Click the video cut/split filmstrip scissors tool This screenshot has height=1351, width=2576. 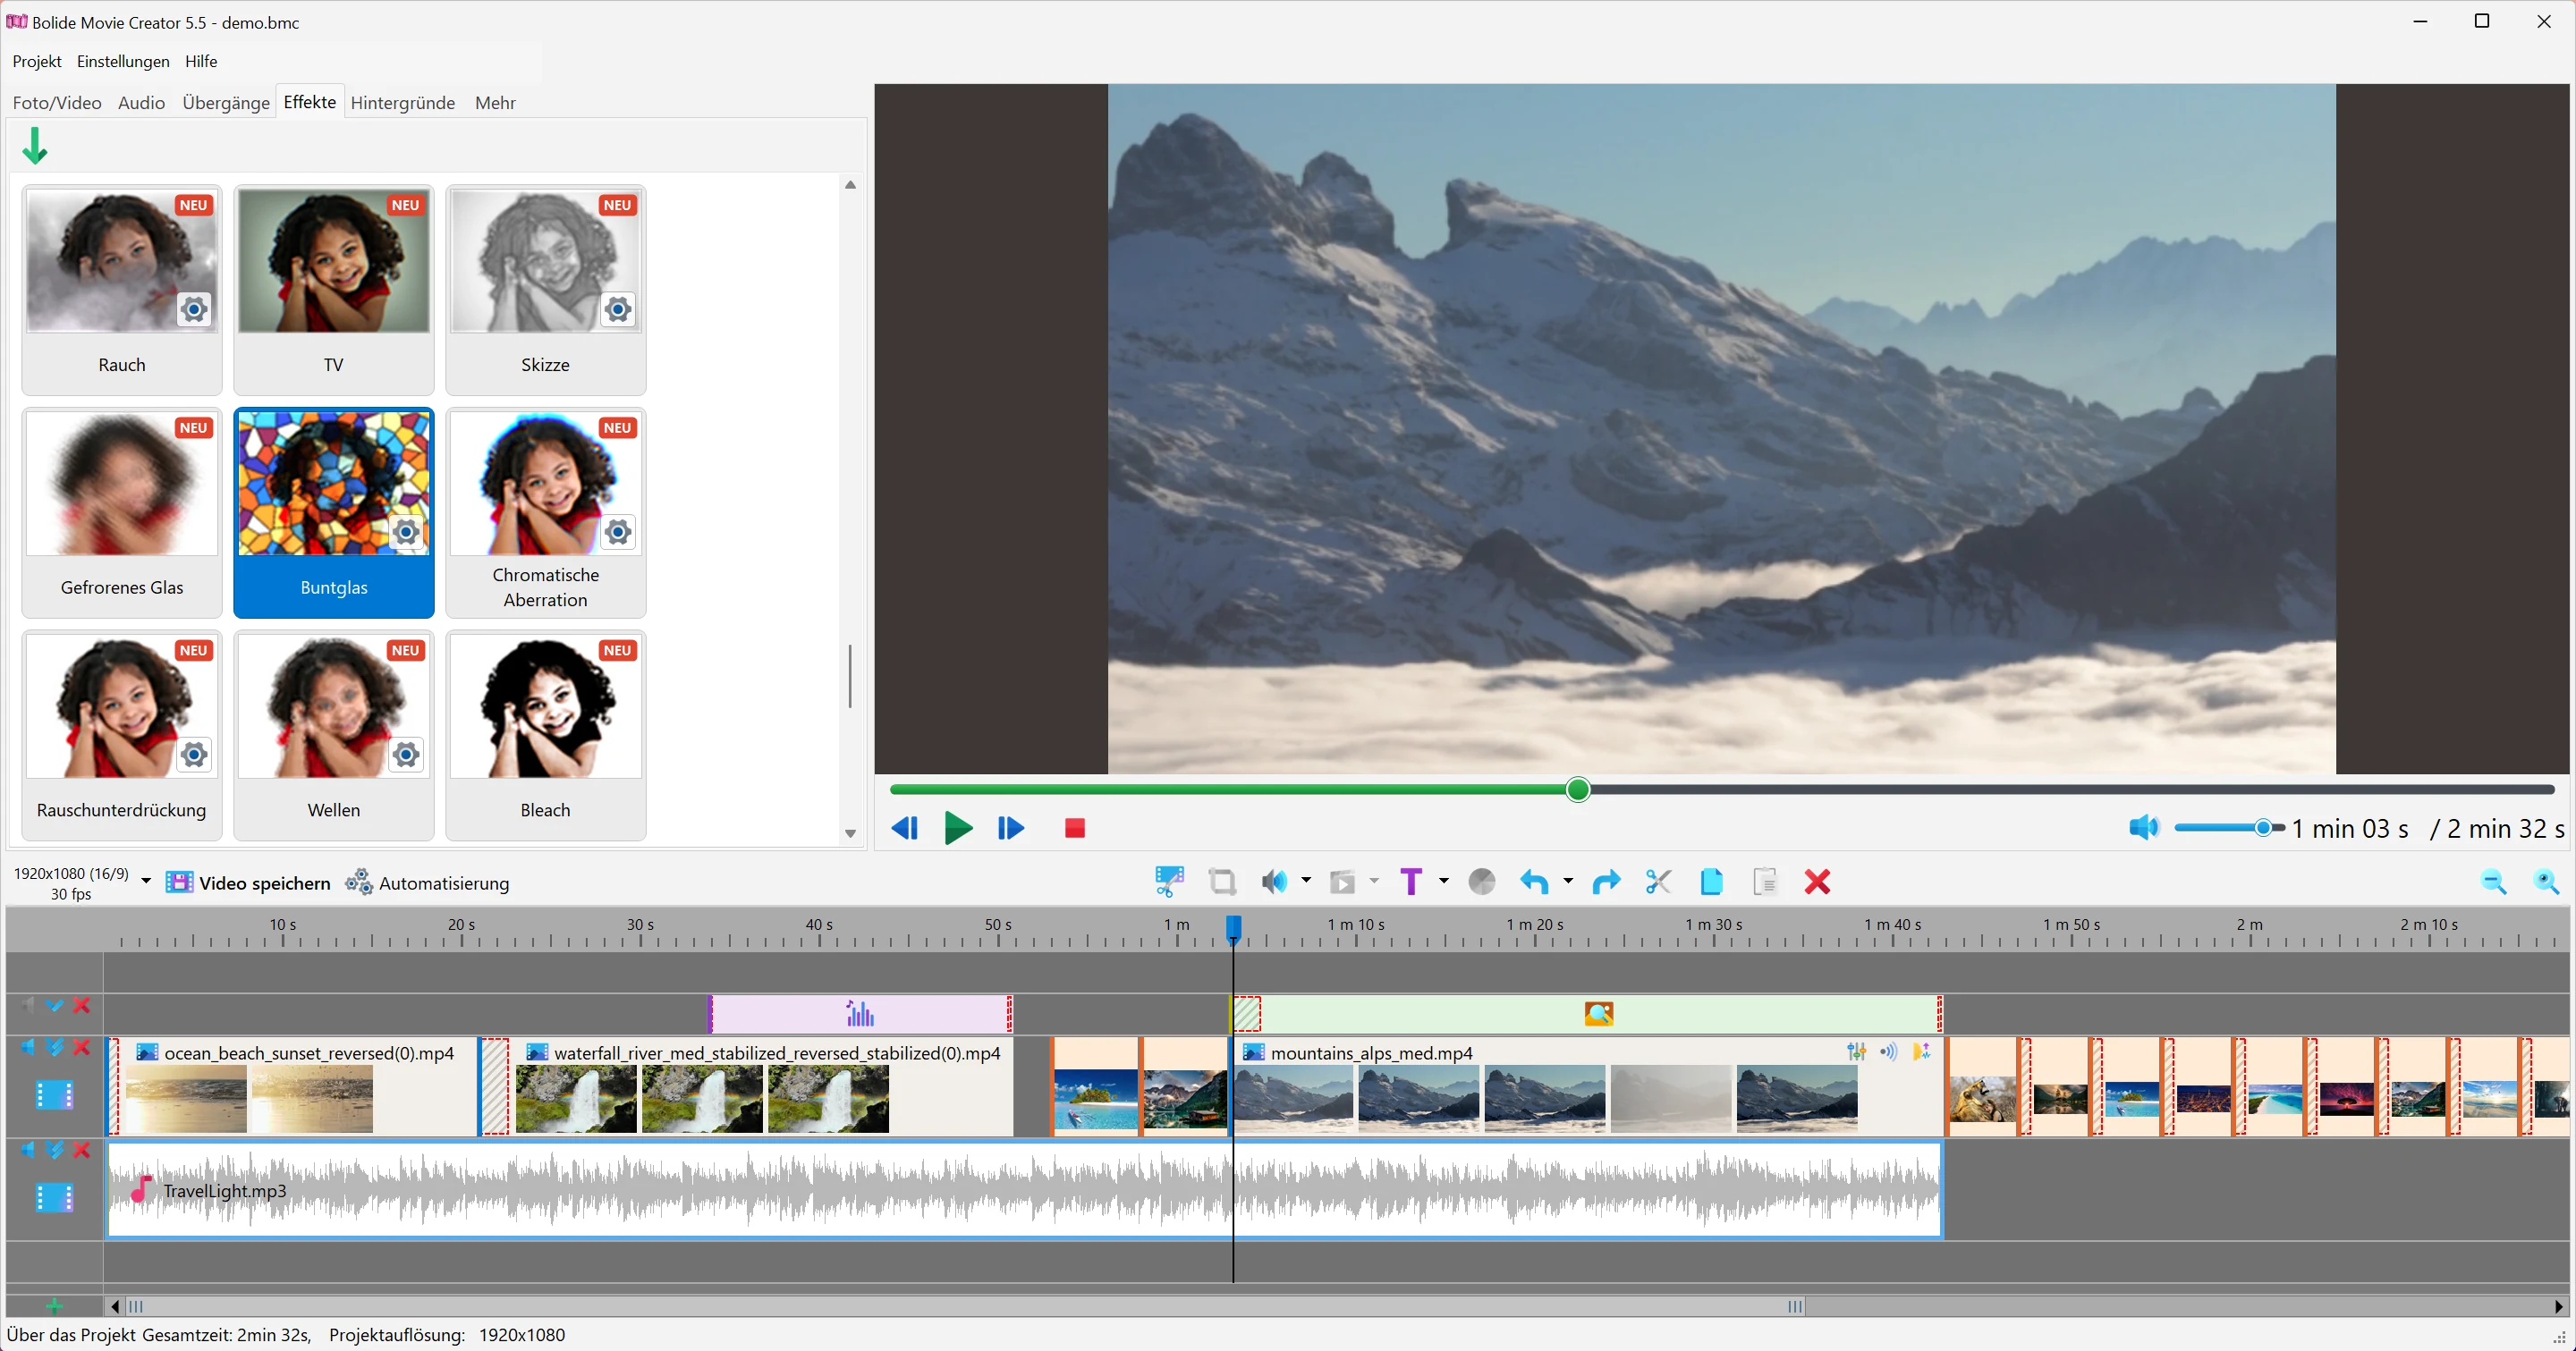coord(1169,882)
